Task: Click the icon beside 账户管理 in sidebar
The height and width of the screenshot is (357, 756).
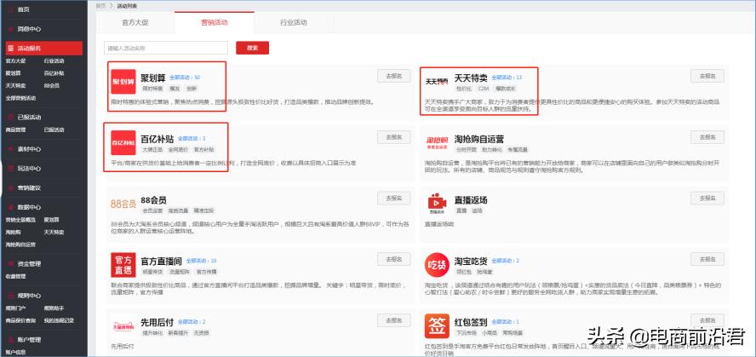Action: coord(10,340)
